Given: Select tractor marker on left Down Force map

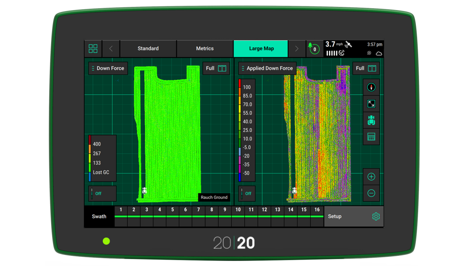Looking at the screenshot, I should [x=144, y=190].
